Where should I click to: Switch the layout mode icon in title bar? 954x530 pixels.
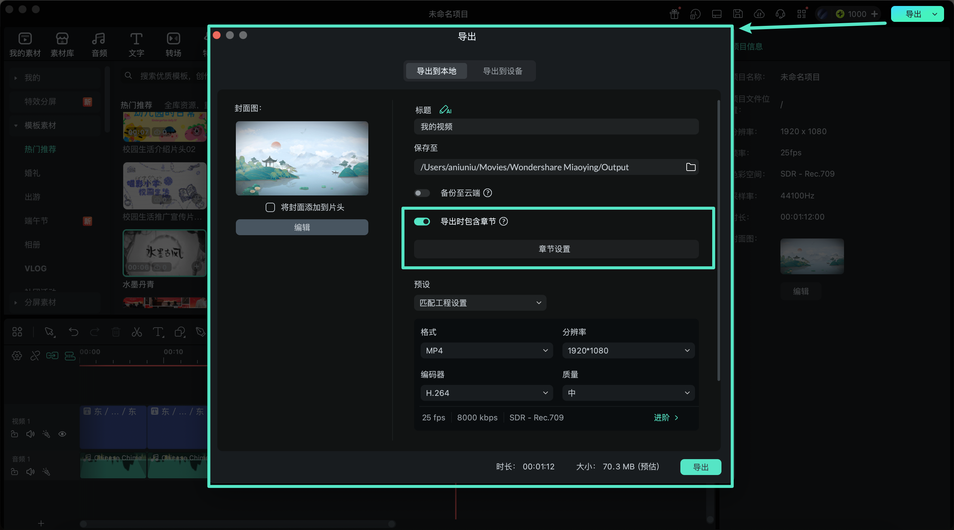click(716, 14)
